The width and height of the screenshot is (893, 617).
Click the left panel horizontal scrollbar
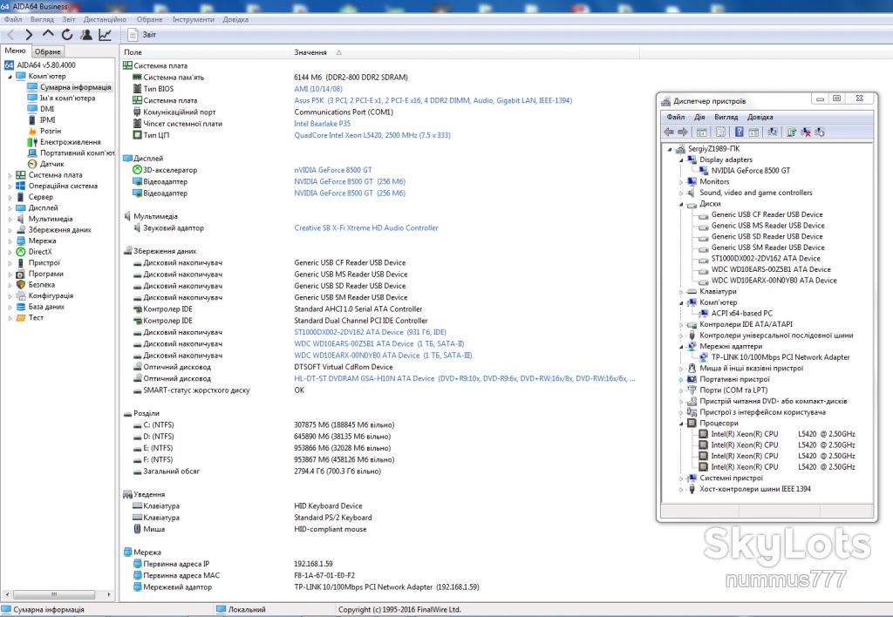point(55,594)
